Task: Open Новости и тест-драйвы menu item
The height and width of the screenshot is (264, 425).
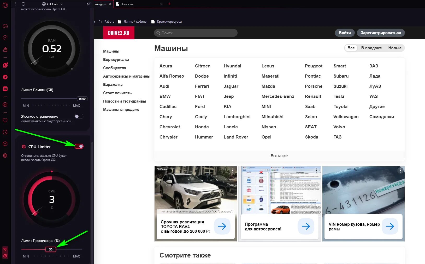Action: (125, 101)
